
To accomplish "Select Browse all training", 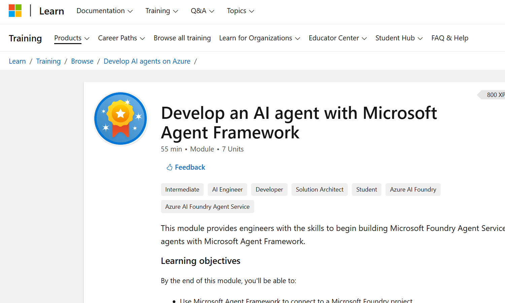I will click(182, 38).
